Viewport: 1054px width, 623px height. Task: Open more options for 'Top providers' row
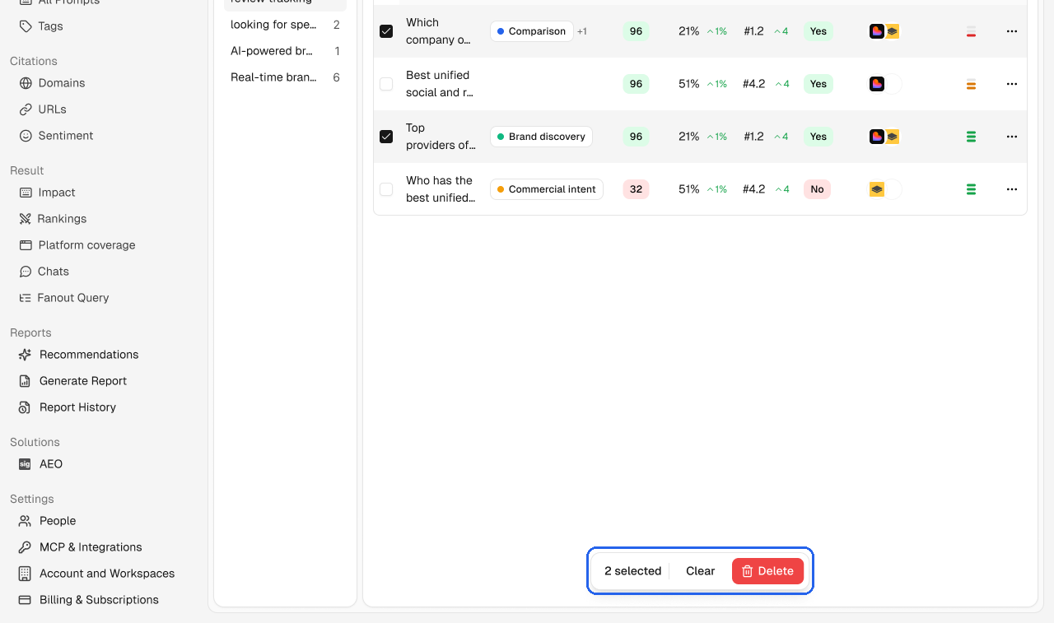pyautogui.click(x=1012, y=137)
